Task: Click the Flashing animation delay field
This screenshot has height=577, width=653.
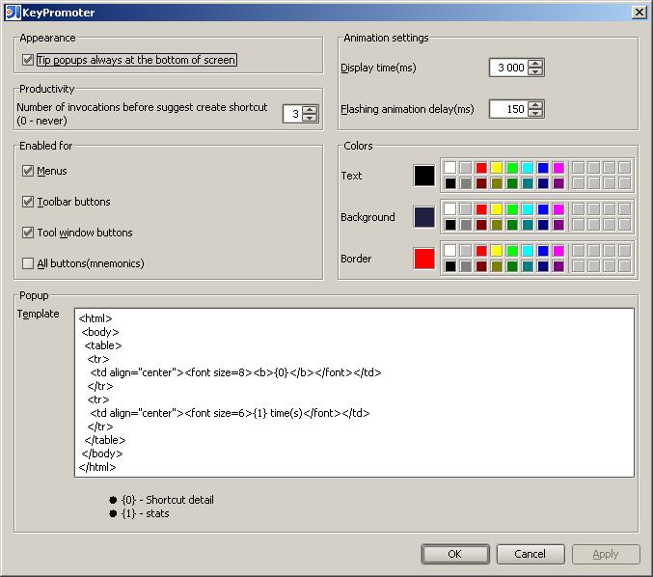Action: (508, 109)
